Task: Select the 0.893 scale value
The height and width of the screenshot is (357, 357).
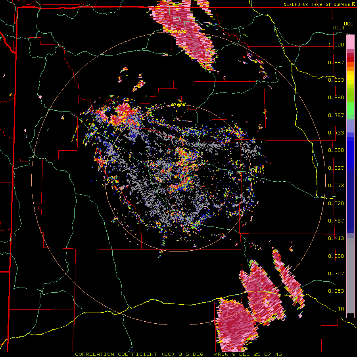Action: [x=336, y=80]
